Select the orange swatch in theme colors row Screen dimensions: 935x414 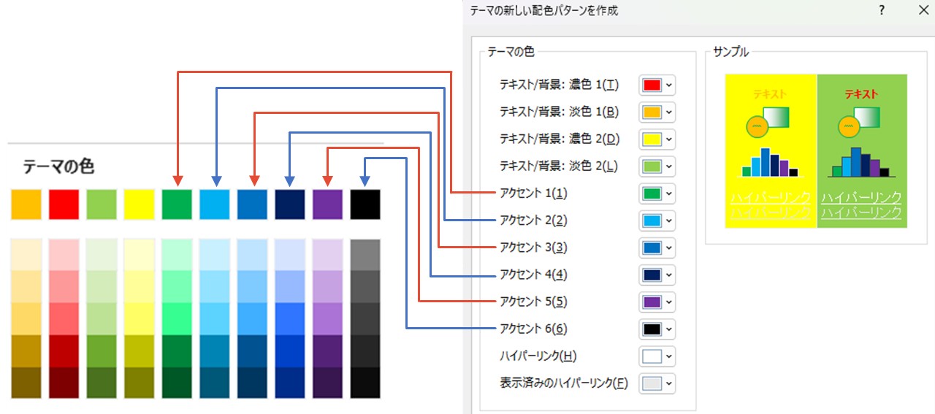coord(26,204)
